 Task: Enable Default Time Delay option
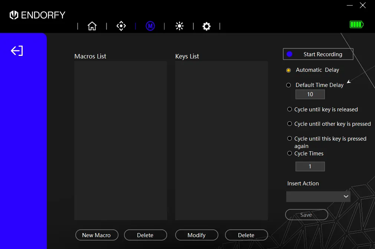(288, 85)
